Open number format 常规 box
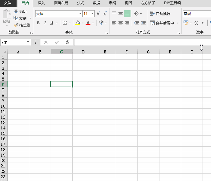 (x=197, y=14)
